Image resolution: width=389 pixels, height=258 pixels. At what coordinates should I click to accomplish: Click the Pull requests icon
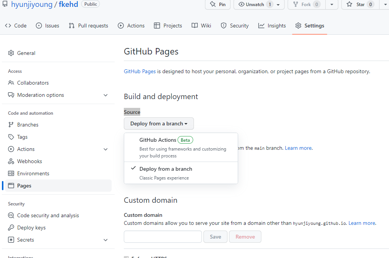point(72,26)
